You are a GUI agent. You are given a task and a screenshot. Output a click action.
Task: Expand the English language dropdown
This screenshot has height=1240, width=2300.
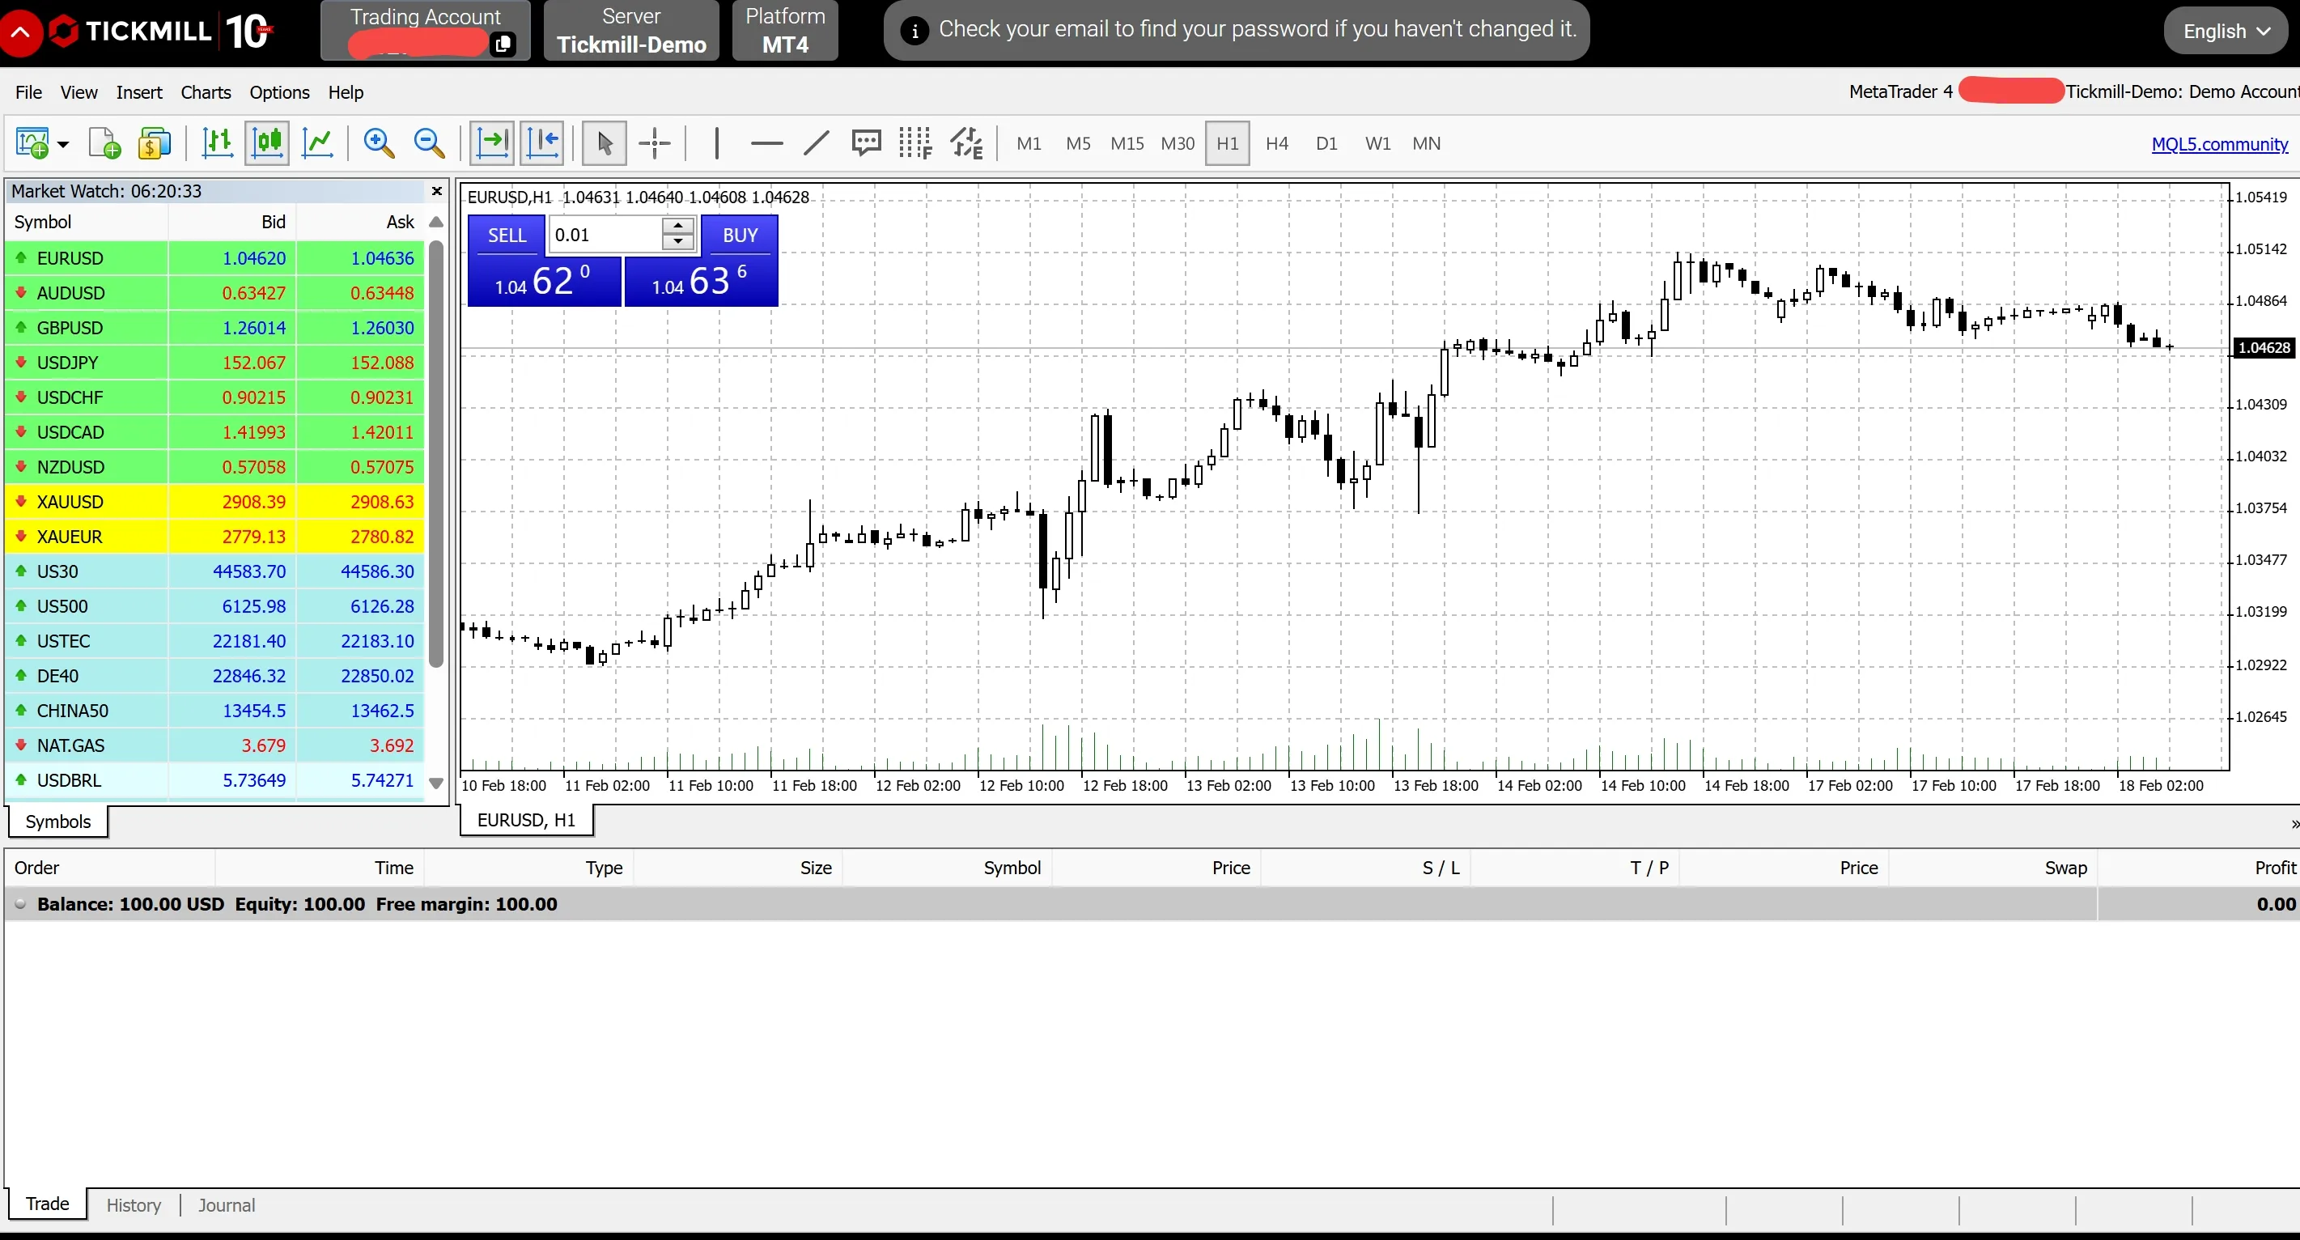[2226, 32]
